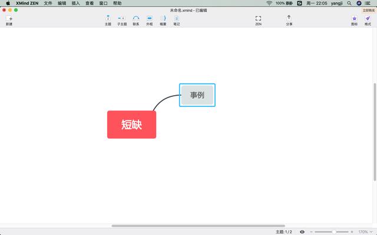Open the 笔记 notes tool

pyautogui.click(x=177, y=21)
